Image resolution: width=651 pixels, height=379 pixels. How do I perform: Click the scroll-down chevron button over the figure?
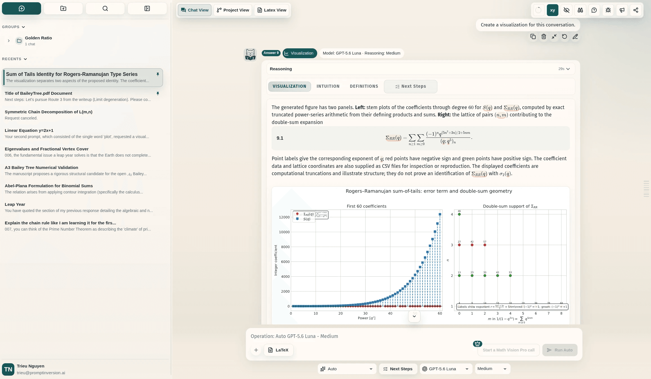[x=414, y=316]
